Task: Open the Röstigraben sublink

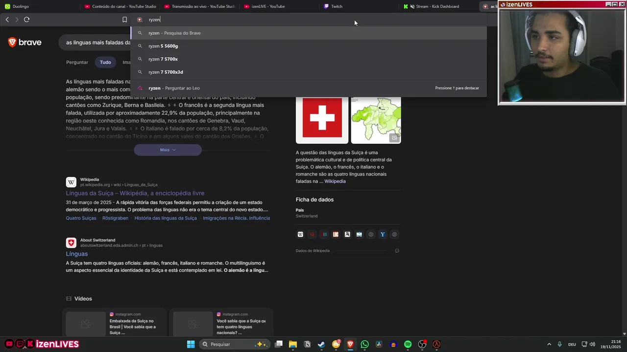Action: pyautogui.click(x=115, y=218)
